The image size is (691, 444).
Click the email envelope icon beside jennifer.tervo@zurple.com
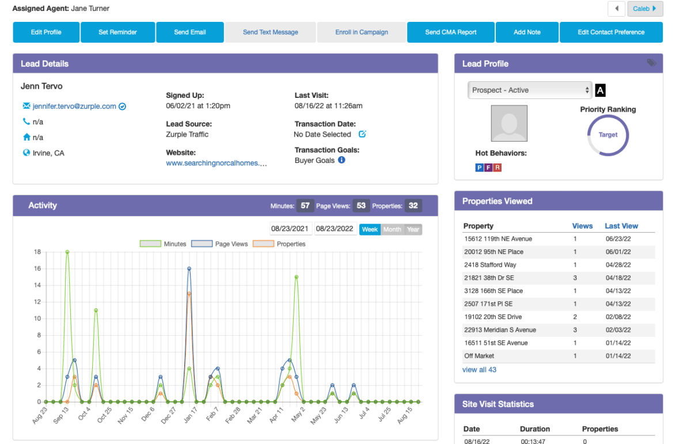pyautogui.click(x=26, y=107)
